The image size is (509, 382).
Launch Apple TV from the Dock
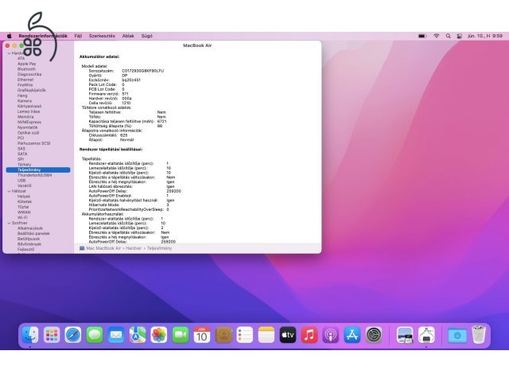pos(288,335)
